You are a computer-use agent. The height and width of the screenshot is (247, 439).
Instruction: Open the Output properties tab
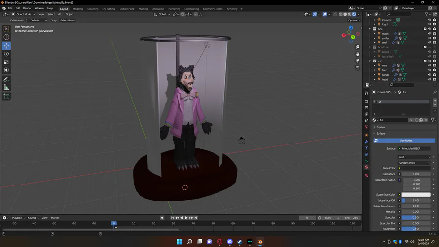(x=366, y=107)
